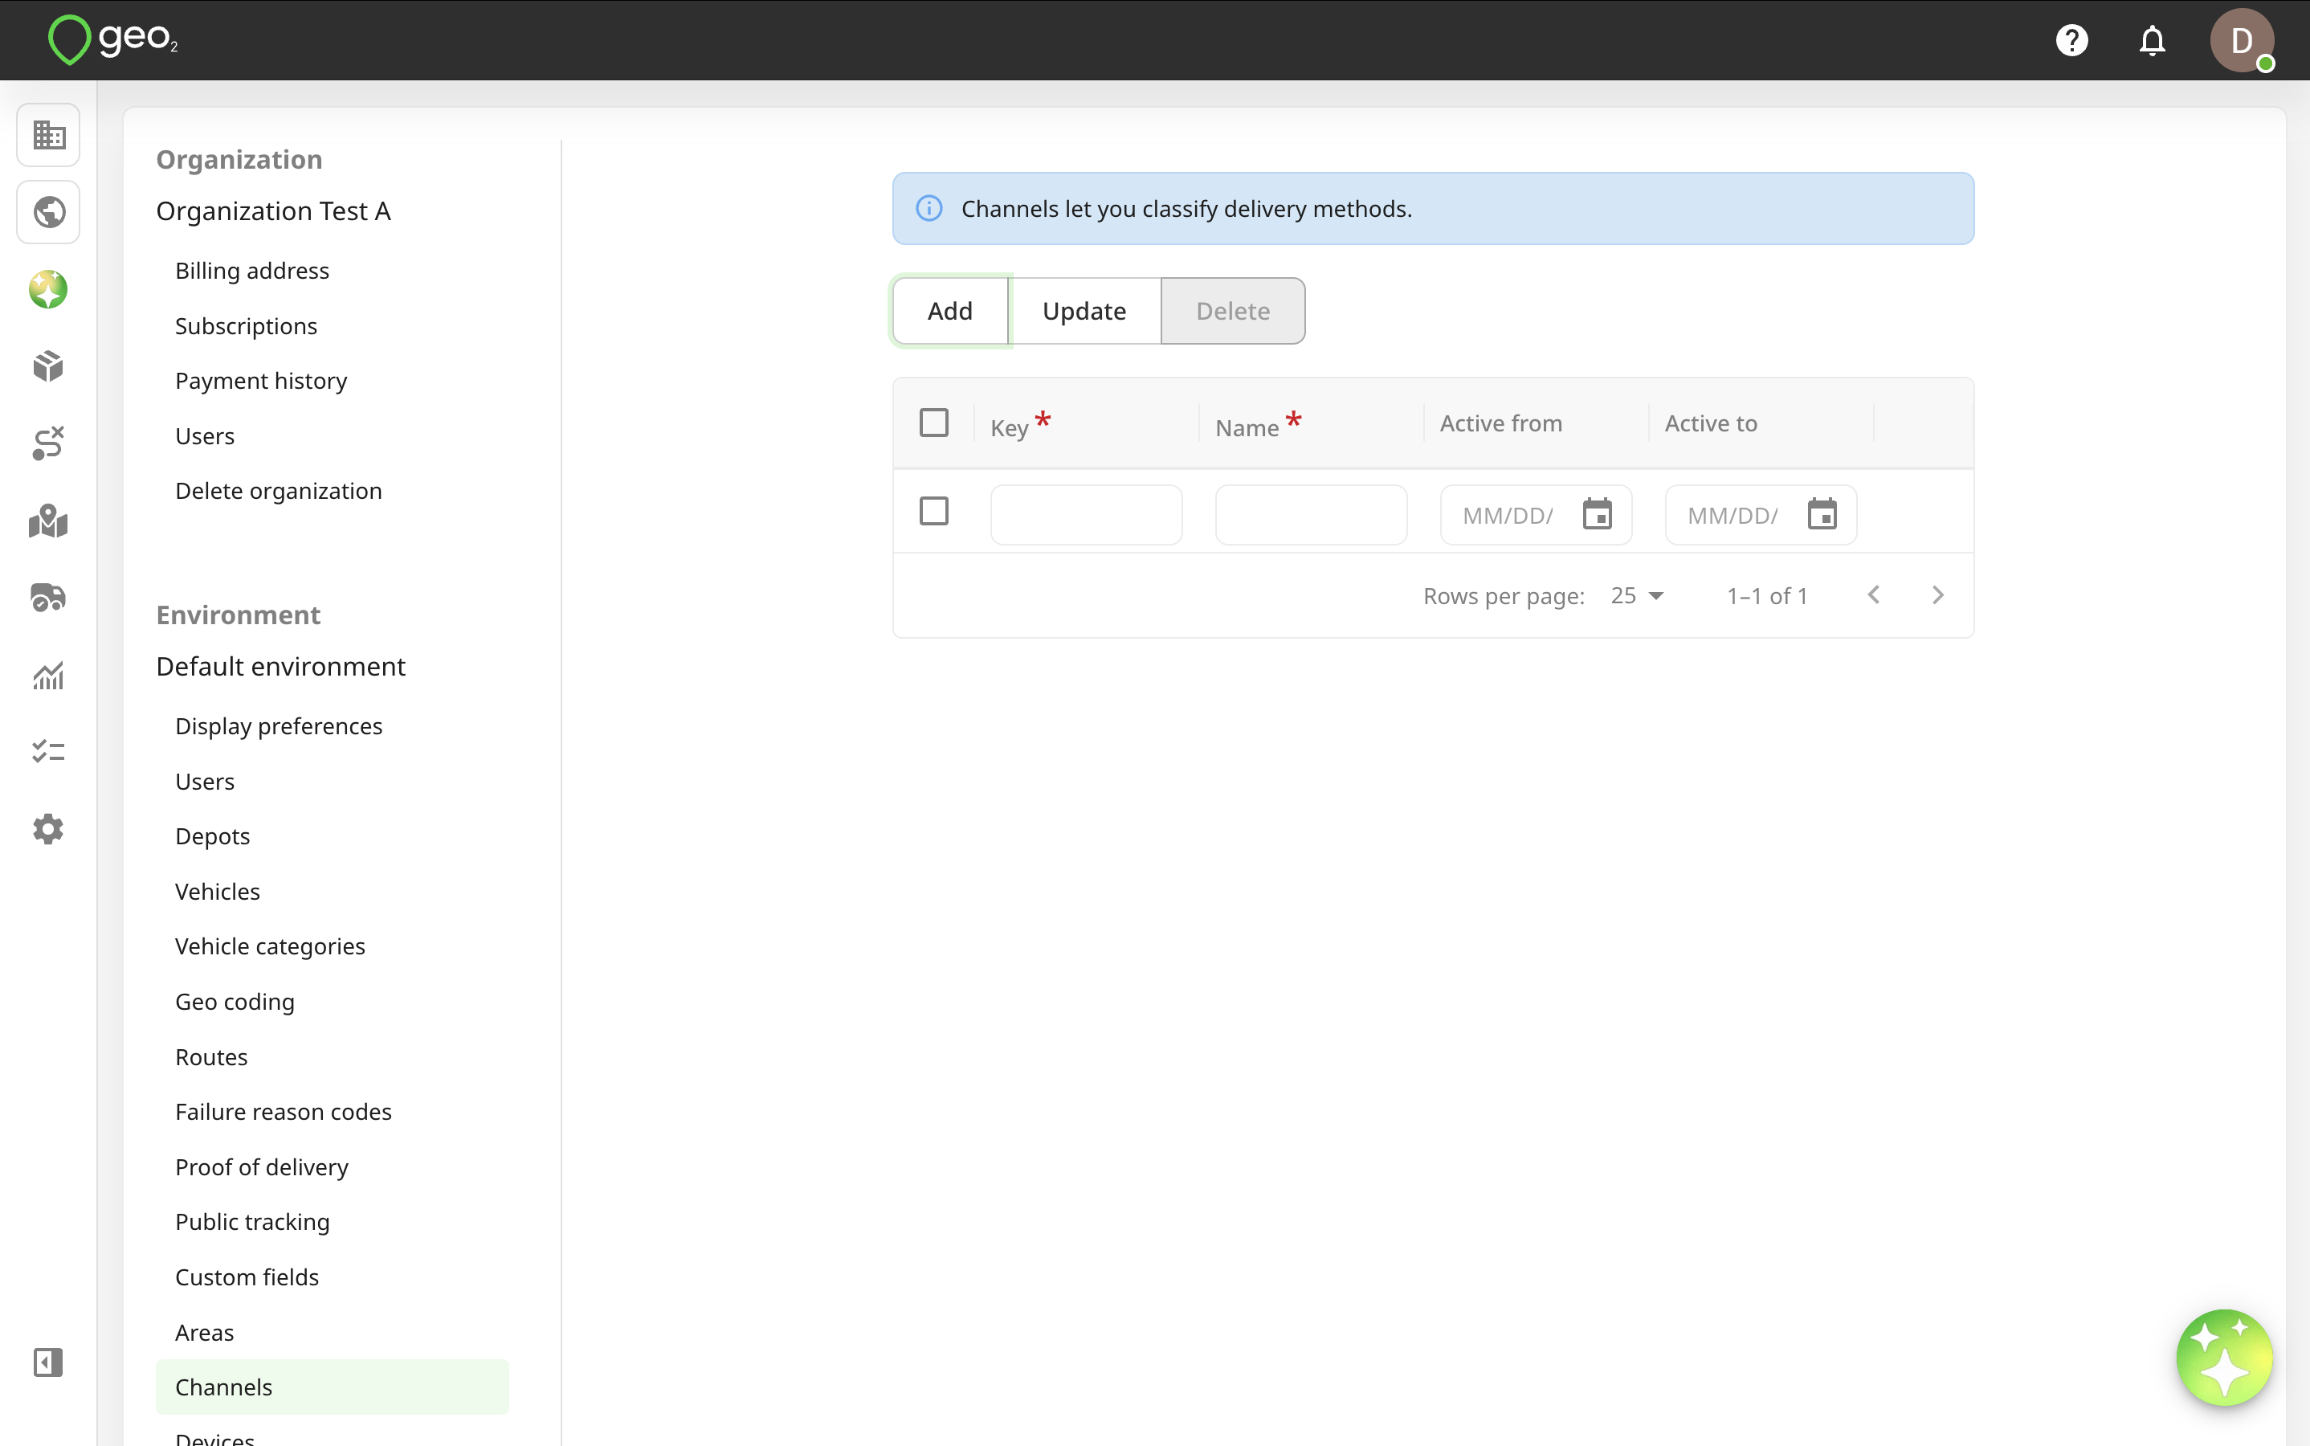Open the route planning icon in sidebar
2310x1446 pixels.
pyautogui.click(x=48, y=443)
